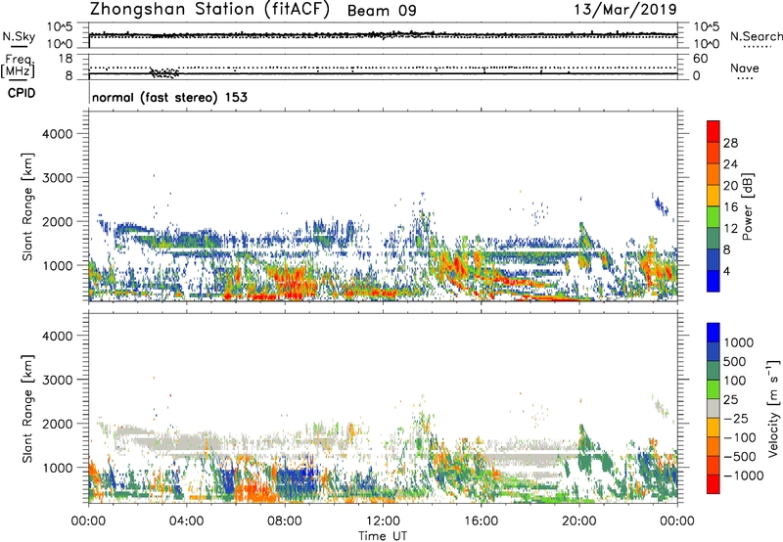
Task: Click the '60' Nave axis tick
Action: click(701, 59)
